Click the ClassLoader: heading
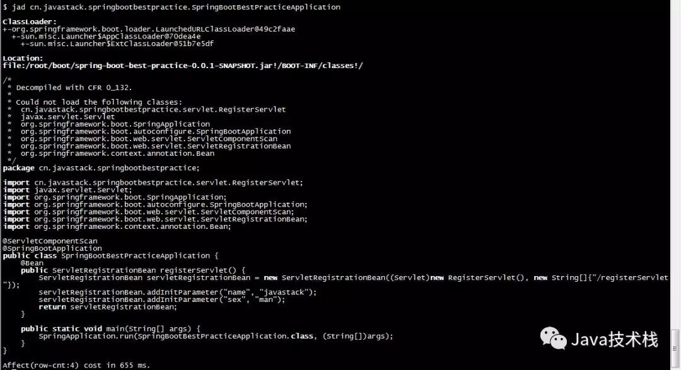 (x=30, y=21)
